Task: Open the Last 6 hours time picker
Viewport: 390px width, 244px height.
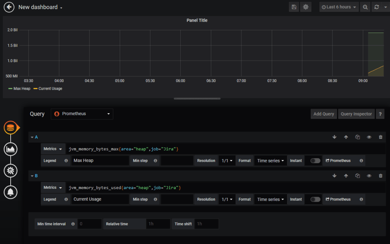Action: coord(339,7)
